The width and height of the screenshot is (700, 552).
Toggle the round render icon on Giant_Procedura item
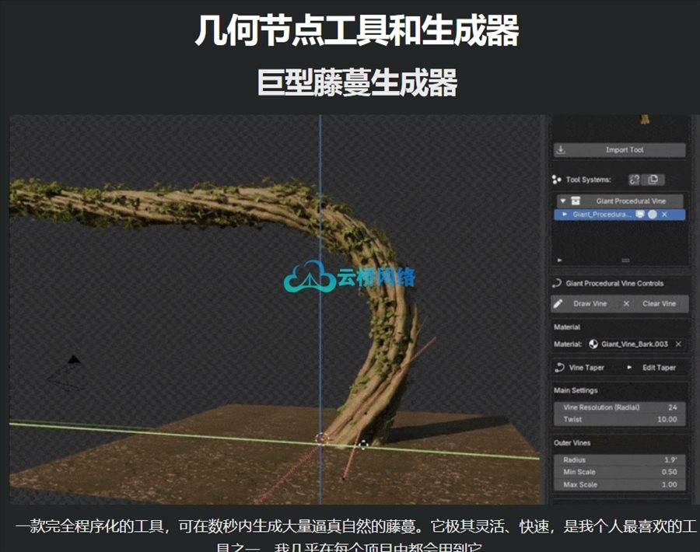(x=652, y=214)
